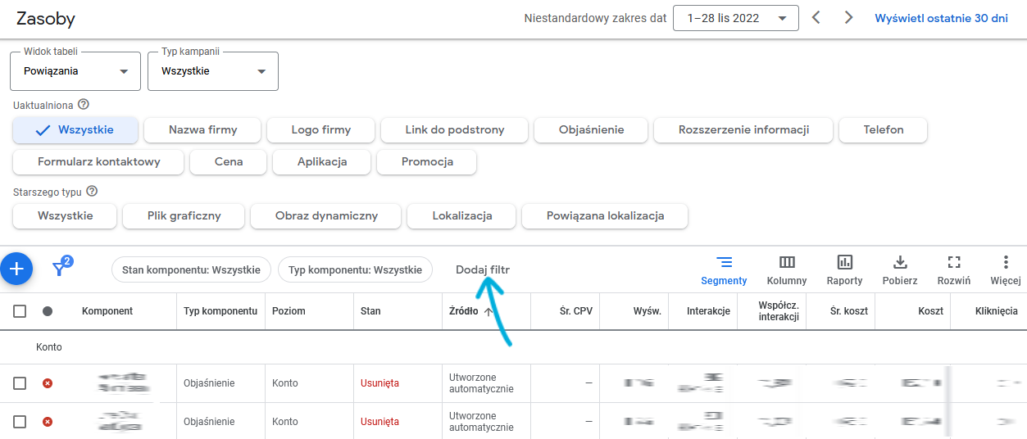Click the Konto group row label

point(49,347)
